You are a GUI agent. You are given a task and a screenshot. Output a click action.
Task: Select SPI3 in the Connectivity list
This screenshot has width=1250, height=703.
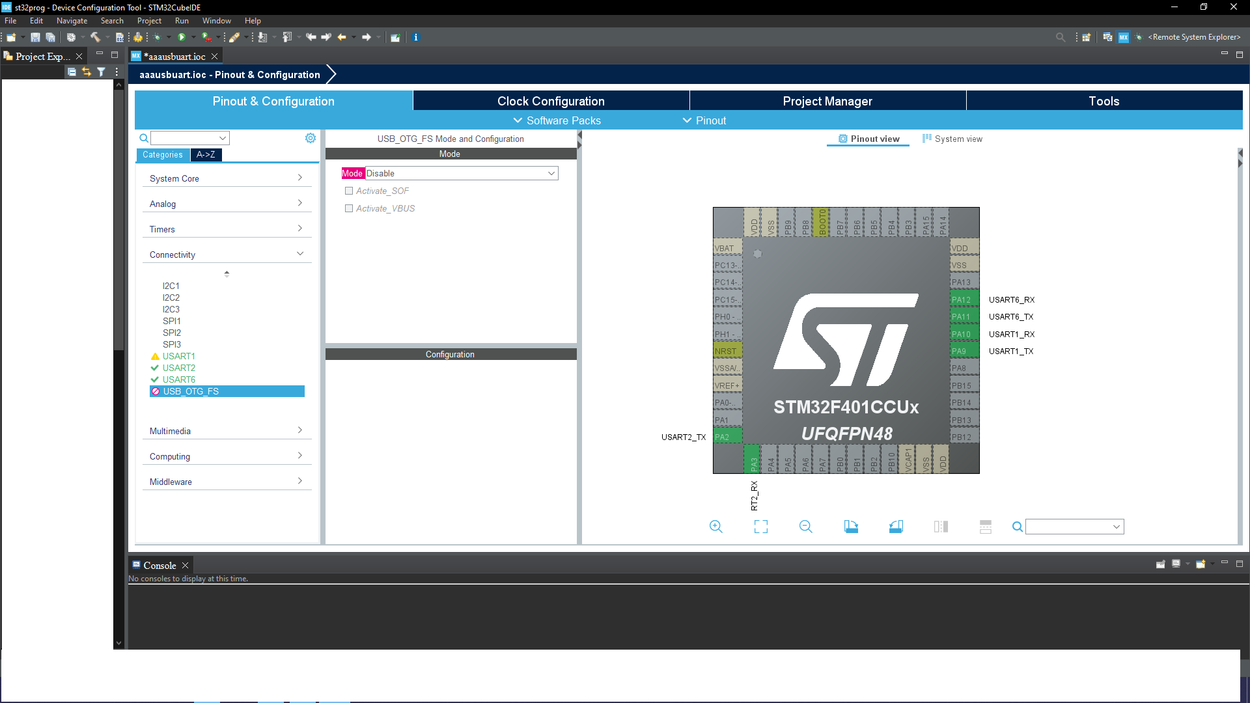(172, 344)
